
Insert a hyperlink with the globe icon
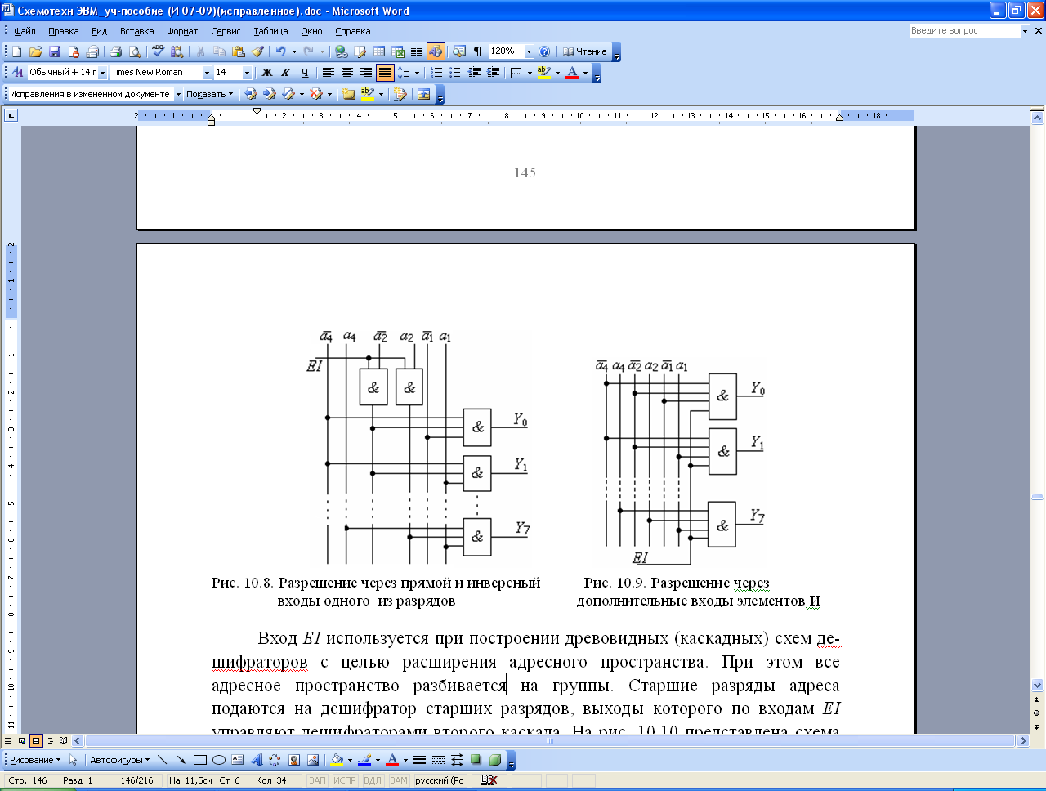tap(341, 51)
